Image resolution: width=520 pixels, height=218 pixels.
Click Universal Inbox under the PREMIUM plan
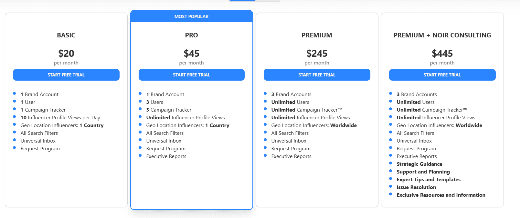click(x=289, y=141)
